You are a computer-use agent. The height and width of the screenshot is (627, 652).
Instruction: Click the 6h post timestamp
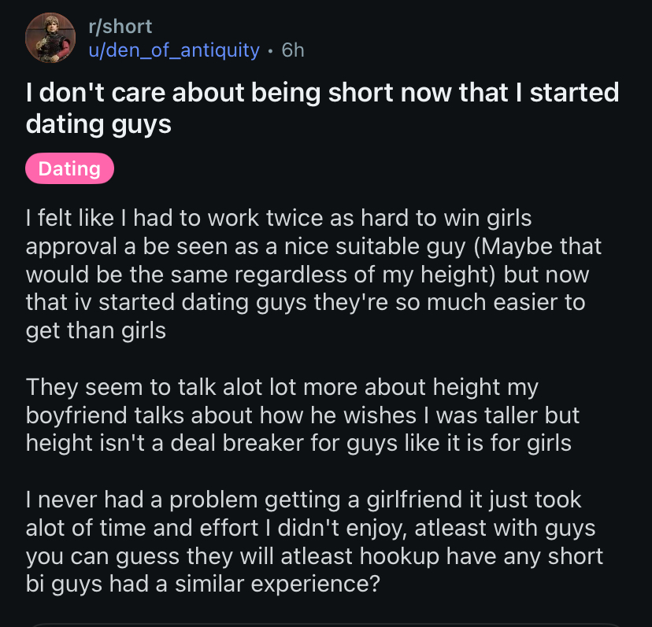point(293,50)
